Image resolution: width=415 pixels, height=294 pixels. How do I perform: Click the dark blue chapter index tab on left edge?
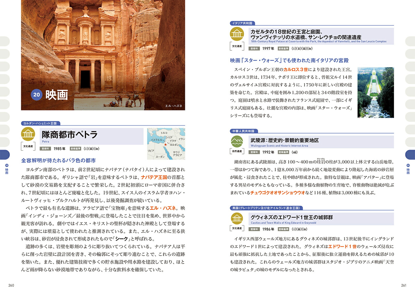[5, 155]
